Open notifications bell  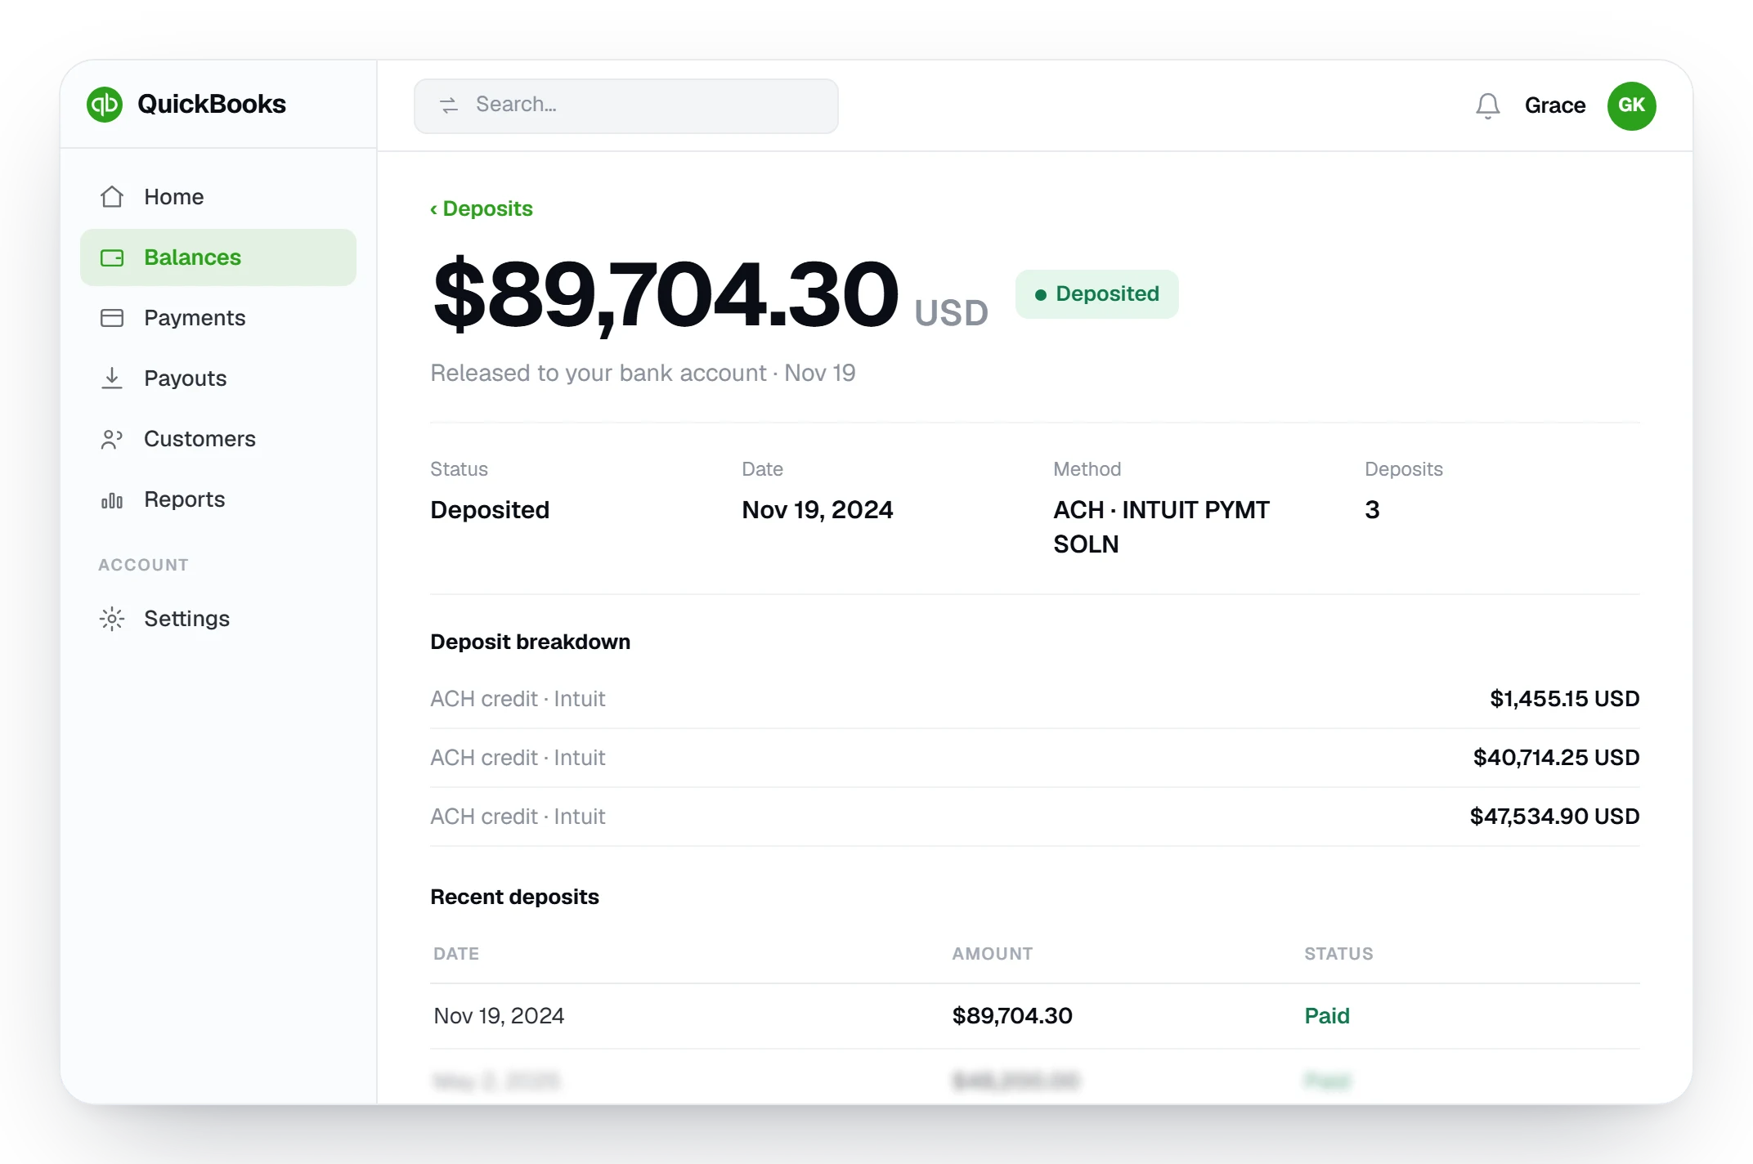(1488, 105)
